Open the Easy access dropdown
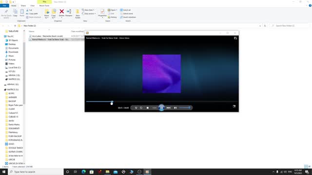 [x=89, y=14]
